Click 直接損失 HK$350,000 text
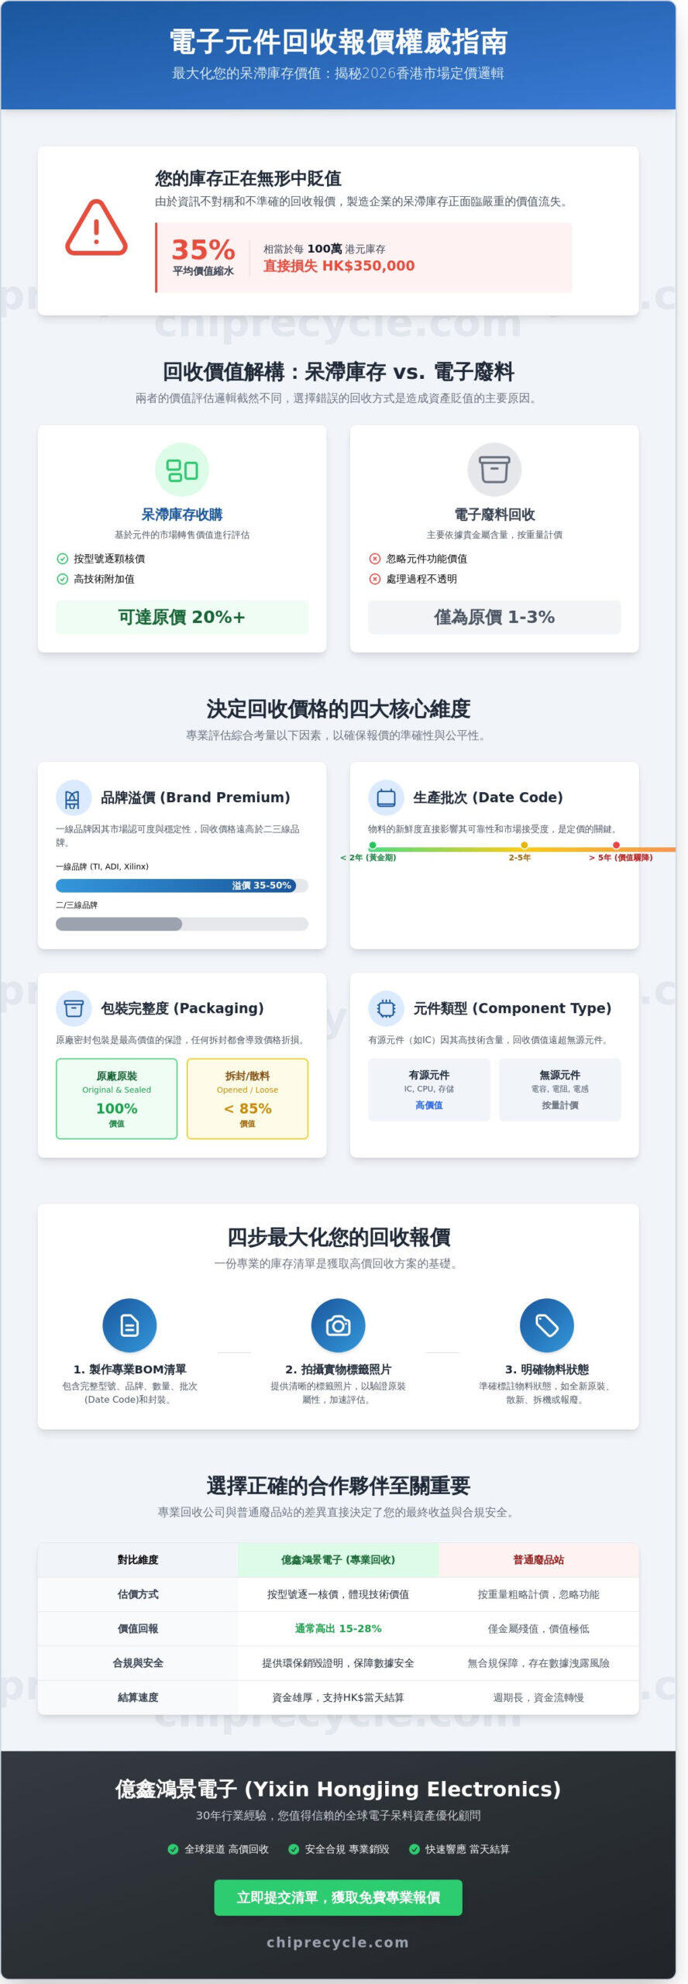Viewport: 688px width, 1984px height. pyautogui.click(x=339, y=266)
